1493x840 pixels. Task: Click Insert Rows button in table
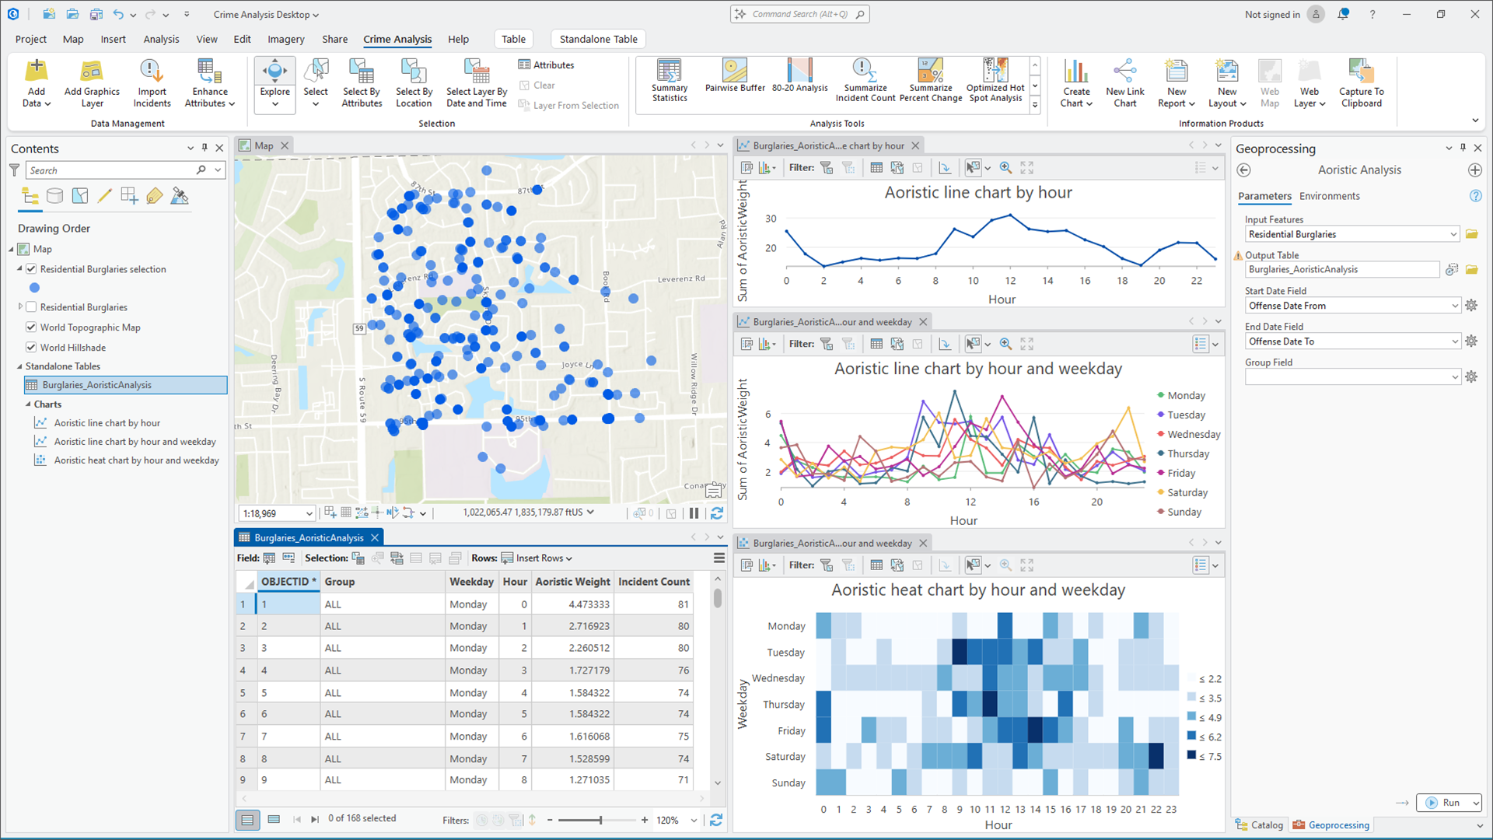[x=537, y=558]
